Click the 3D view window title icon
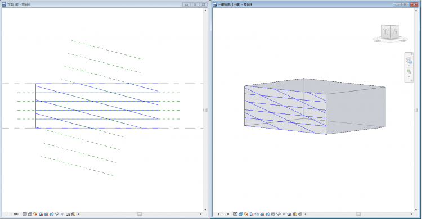Image resolution: width=422 pixels, height=219 pixels. [x=215, y=4]
